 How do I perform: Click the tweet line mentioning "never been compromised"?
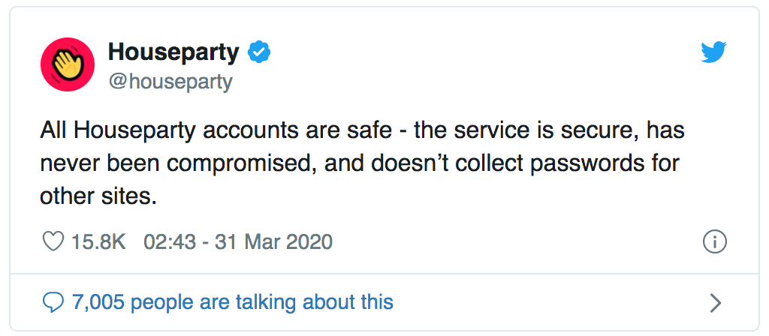360,164
